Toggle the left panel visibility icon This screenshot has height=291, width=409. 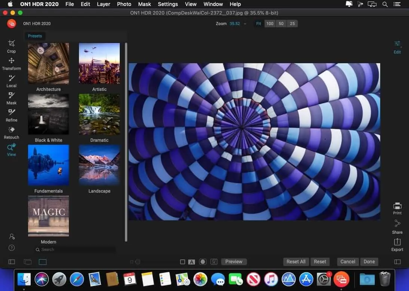12,262
